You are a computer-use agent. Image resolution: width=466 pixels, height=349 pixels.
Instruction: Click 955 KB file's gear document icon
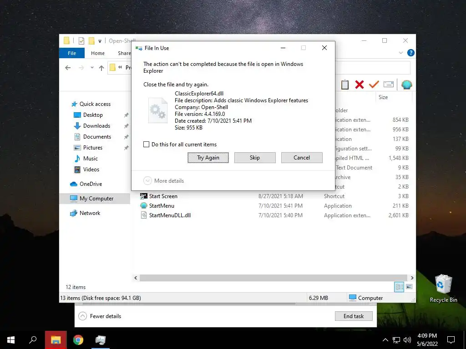point(158,110)
